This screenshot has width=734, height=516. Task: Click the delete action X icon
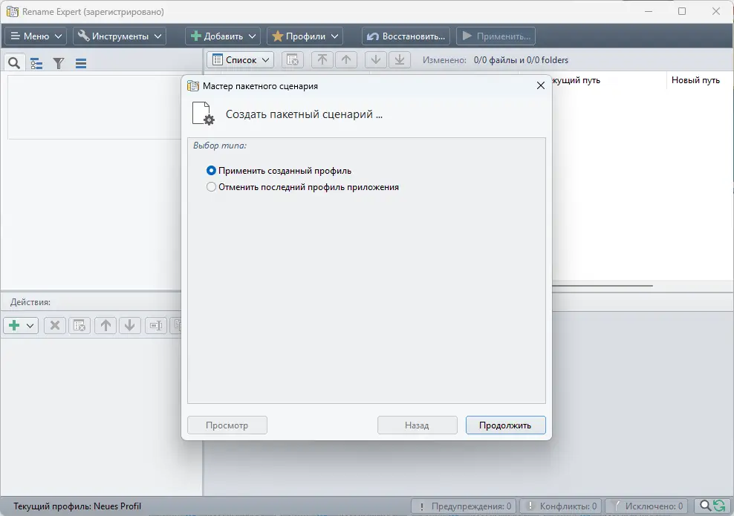(x=55, y=325)
